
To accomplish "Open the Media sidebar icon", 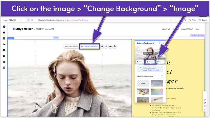I will 4,62.
